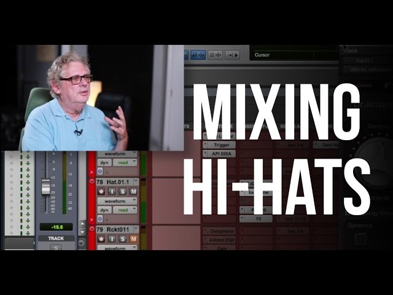Click the Cursor readout field
Viewport: 393px width, 295px height.
click(295, 55)
